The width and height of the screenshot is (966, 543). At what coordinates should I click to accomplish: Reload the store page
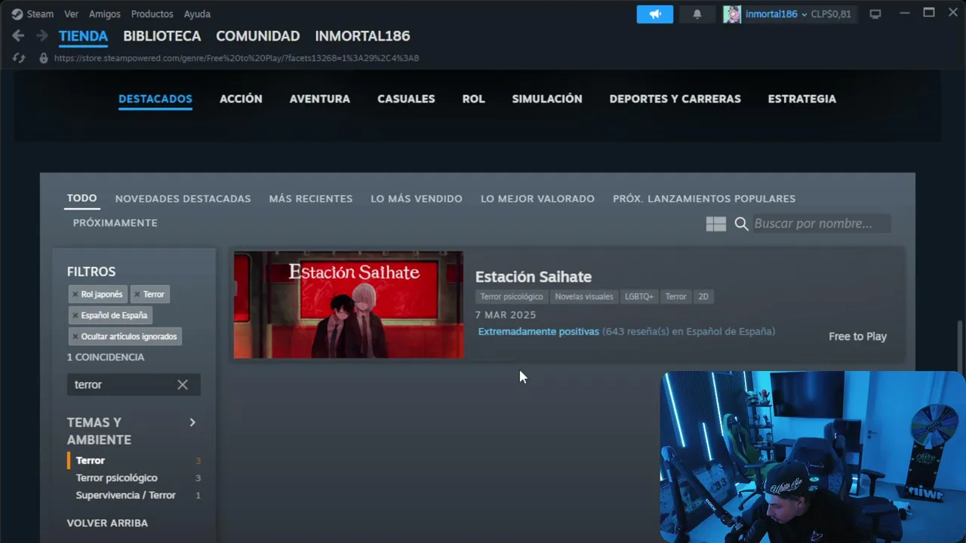[20, 58]
